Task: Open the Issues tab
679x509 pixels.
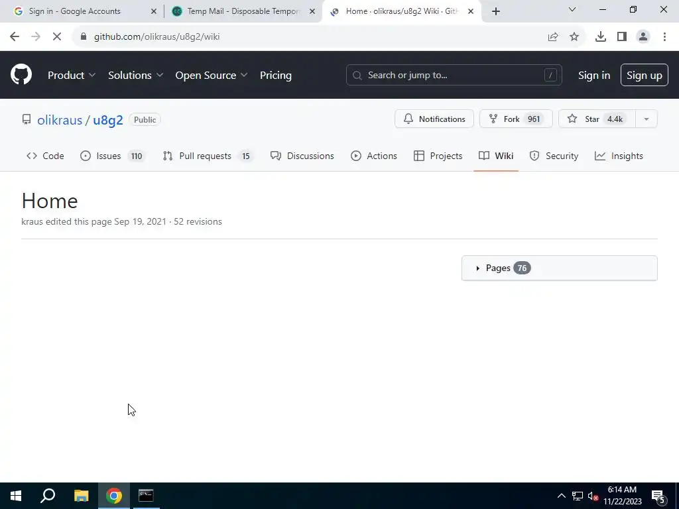Action: (x=113, y=156)
